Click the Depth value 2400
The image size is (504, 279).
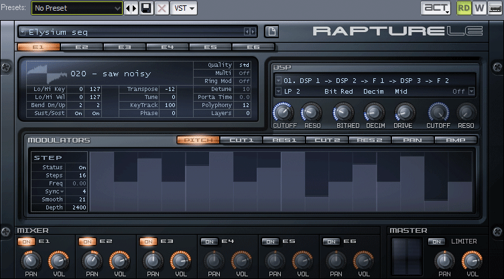(79, 207)
